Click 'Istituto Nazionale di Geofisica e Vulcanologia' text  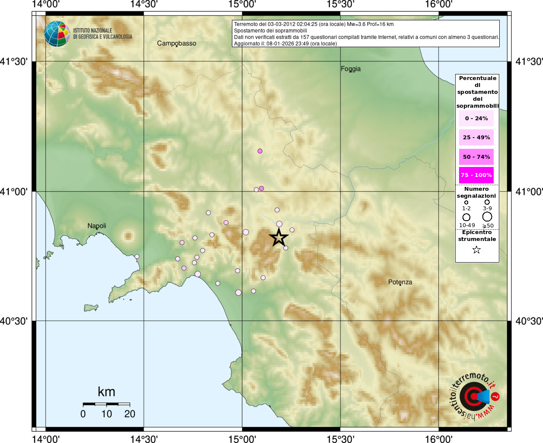(103, 34)
